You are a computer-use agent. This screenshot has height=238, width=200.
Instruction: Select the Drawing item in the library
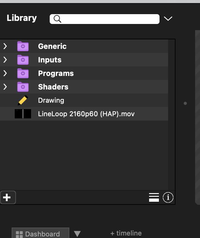pyautogui.click(x=51, y=100)
